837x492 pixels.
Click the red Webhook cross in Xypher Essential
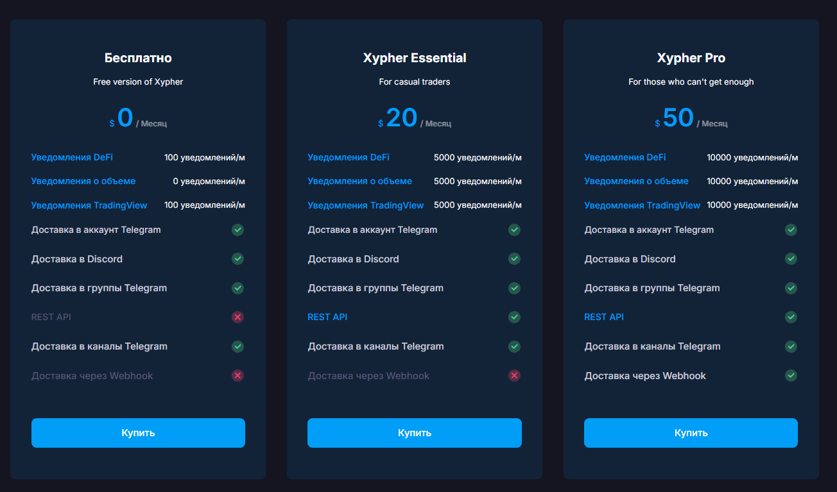[x=515, y=375]
